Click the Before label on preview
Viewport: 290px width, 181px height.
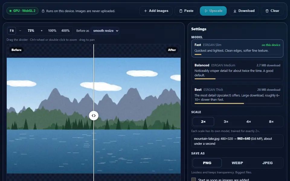[x=16, y=50]
